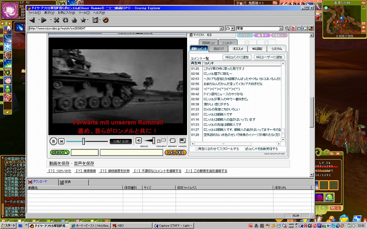Image resolution: width=367 pixels, height=229 pixels.
Task: Run search with the magnifying glass icon
Action: pyautogui.click(x=287, y=29)
